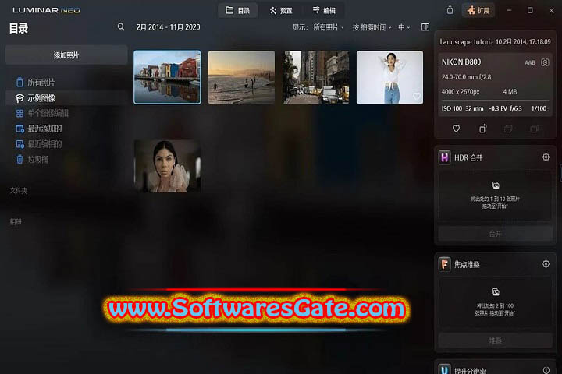Click the NIKON D800 camera label

[x=461, y=62]
